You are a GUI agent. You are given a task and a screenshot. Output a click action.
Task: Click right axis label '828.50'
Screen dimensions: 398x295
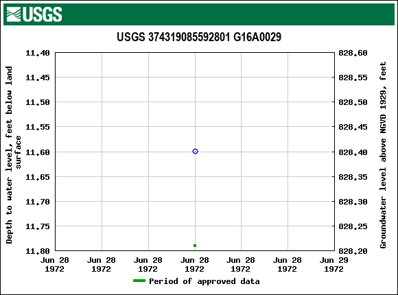(x=353, y=102)
